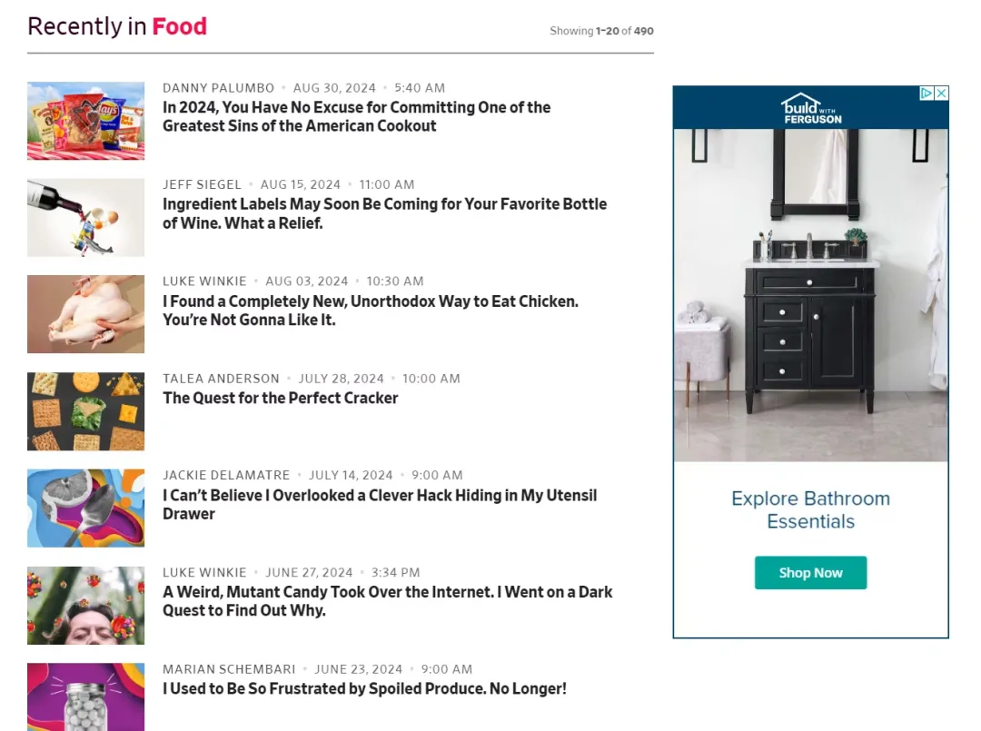981x731 pixels.
Task: Open the mutant candy article headline
Action: coord(387,601)
